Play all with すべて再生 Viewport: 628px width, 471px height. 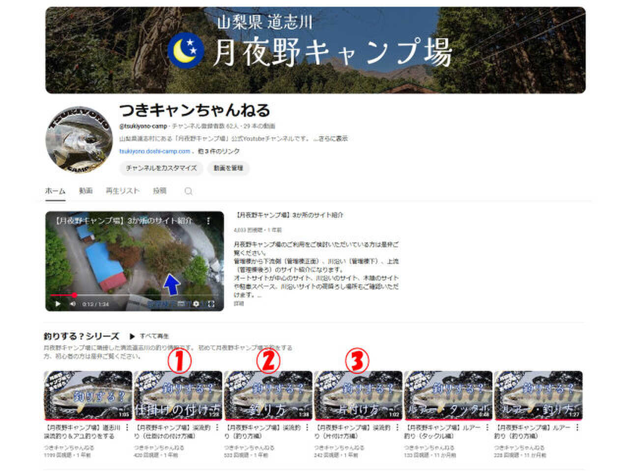tap(149, 336)
